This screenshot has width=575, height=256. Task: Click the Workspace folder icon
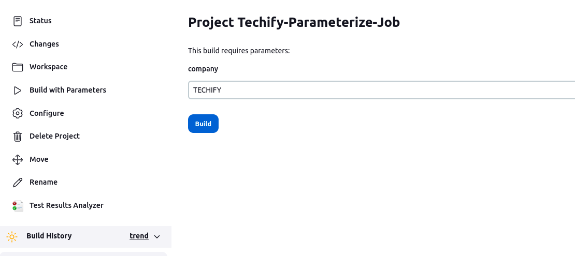pyautogui.click(x=17, y=67)
